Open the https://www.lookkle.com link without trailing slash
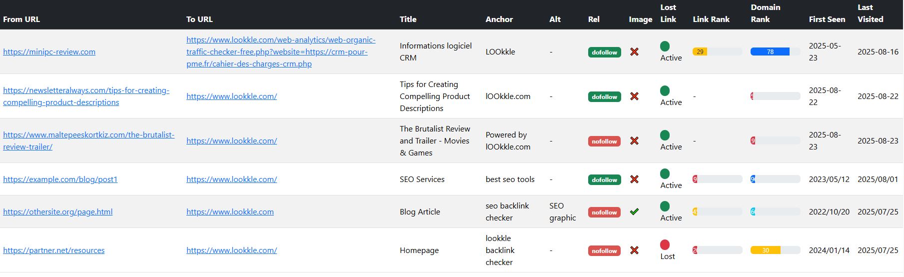 coord(230,211)
